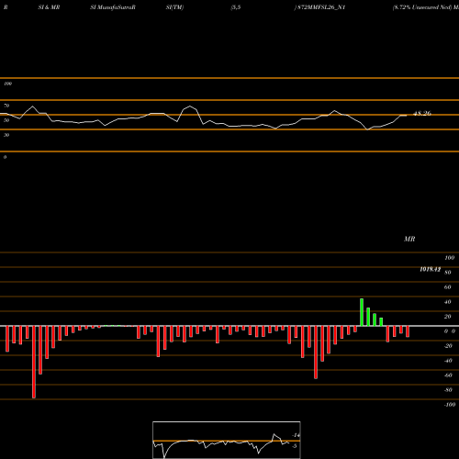Click the price value 1019.42
Screen dimensions: 459x459
(x=431, y=269)
